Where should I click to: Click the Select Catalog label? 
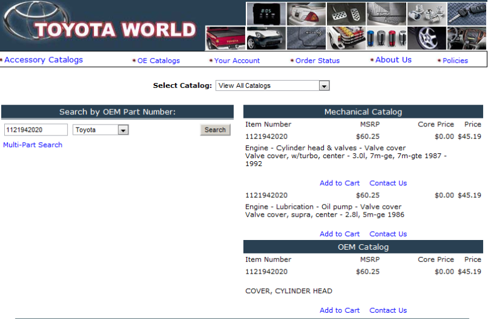182,85
